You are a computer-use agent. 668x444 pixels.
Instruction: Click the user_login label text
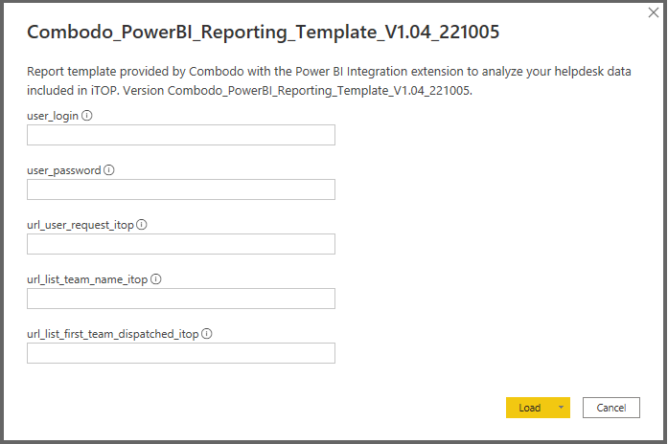tap(53, 116)
